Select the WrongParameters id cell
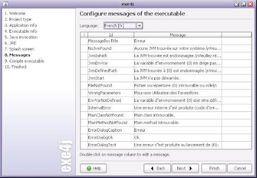 point(111,93)
